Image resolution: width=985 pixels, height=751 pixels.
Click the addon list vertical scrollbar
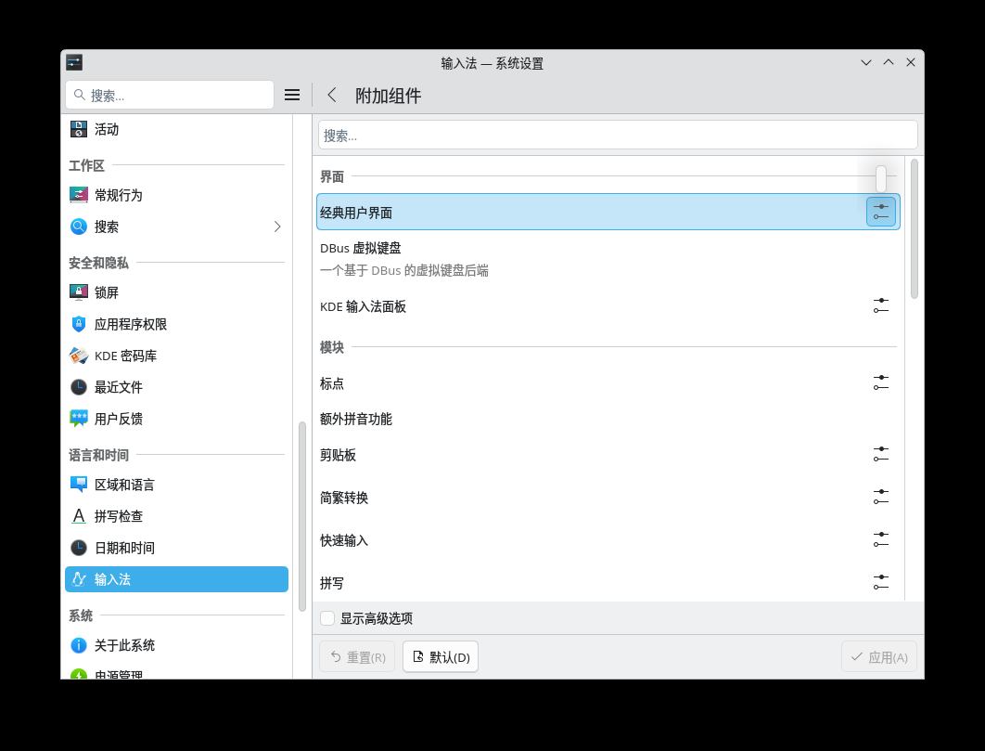[914, 229]
